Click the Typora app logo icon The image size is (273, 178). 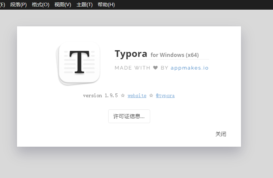[78, 63]
